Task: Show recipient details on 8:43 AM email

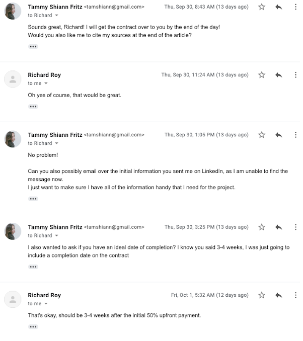Action: point(57,16)
